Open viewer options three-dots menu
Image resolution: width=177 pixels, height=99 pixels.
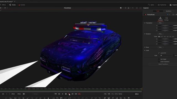click(140, 8)
